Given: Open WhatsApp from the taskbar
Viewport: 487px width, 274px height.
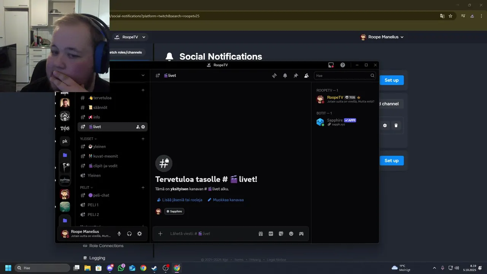Looking at the screenshot, I should click(121, 268).
